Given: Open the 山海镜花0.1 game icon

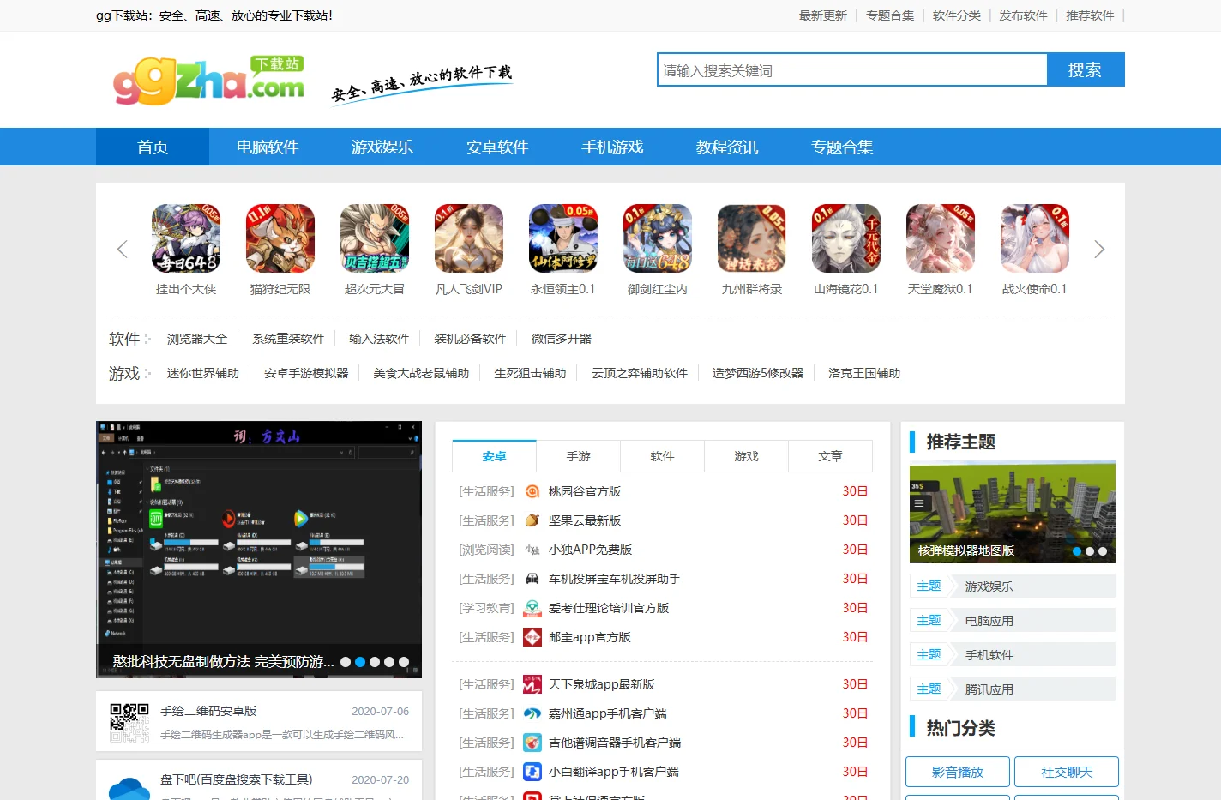Looking at the screenshot, I should (846, 238).
